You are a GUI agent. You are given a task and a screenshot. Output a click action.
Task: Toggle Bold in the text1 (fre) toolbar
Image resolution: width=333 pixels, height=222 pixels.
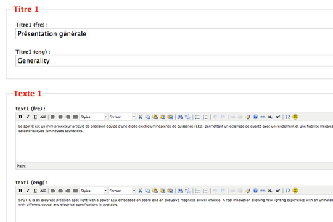[20, 117]
